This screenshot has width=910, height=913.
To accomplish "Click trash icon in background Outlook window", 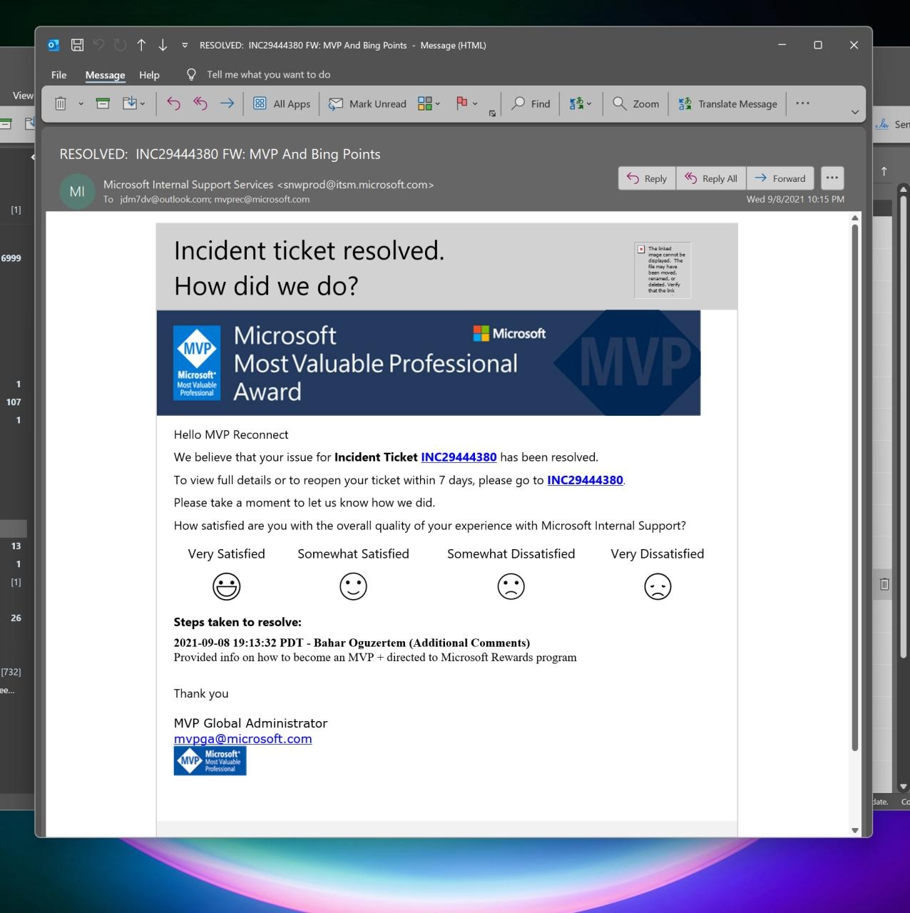I will 884,584.
